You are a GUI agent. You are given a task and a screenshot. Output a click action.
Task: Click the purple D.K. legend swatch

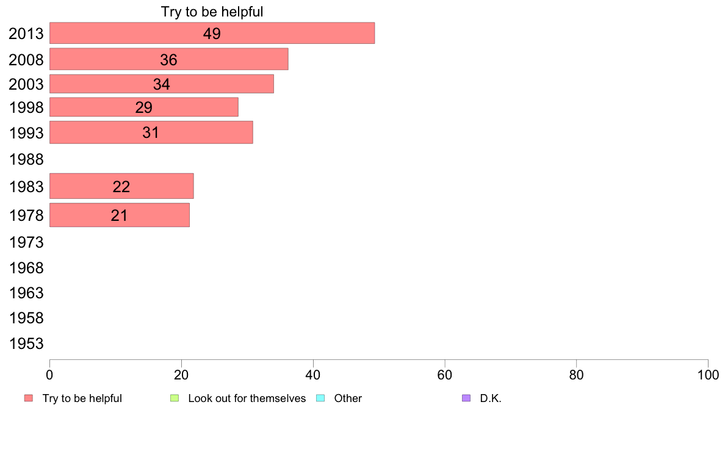[466, 398]
